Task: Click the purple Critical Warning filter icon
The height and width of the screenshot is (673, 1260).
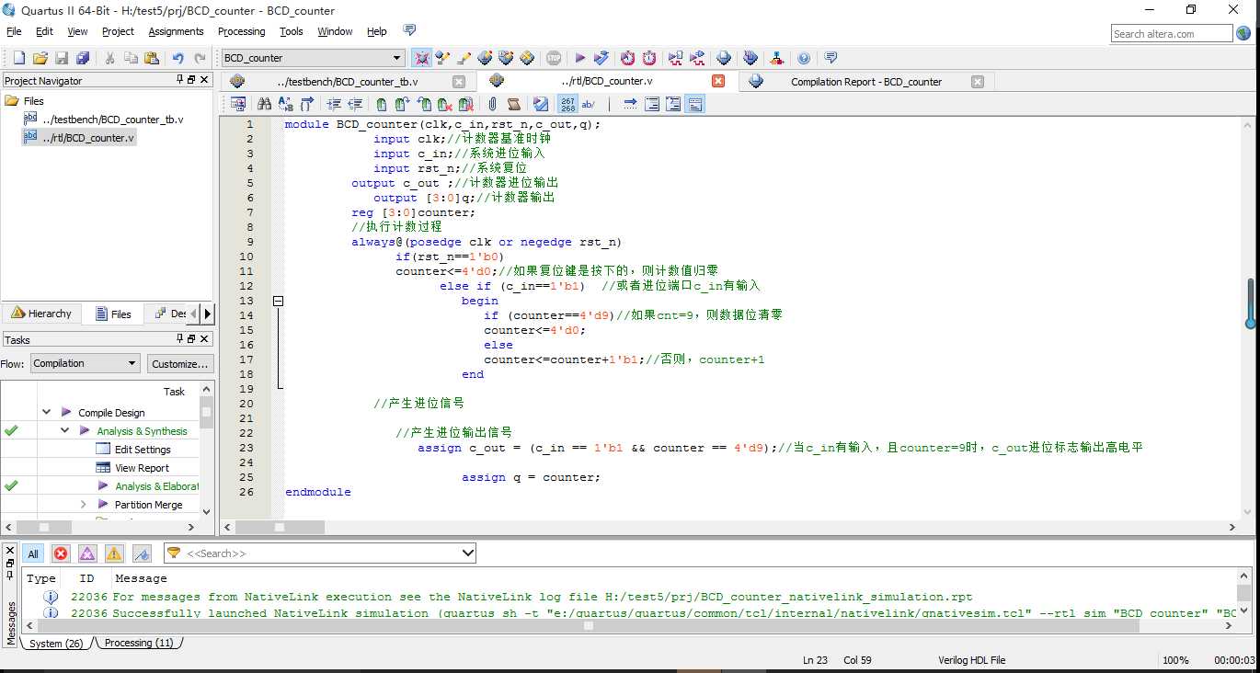Action: coord(87,553)
